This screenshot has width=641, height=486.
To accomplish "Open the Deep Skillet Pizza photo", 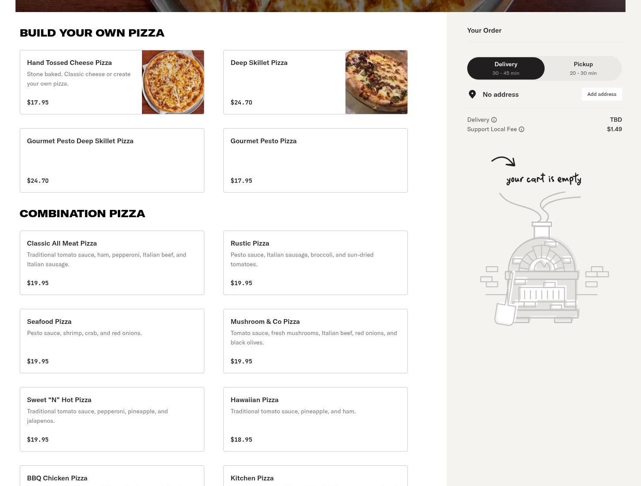I will tap(376, 82).
